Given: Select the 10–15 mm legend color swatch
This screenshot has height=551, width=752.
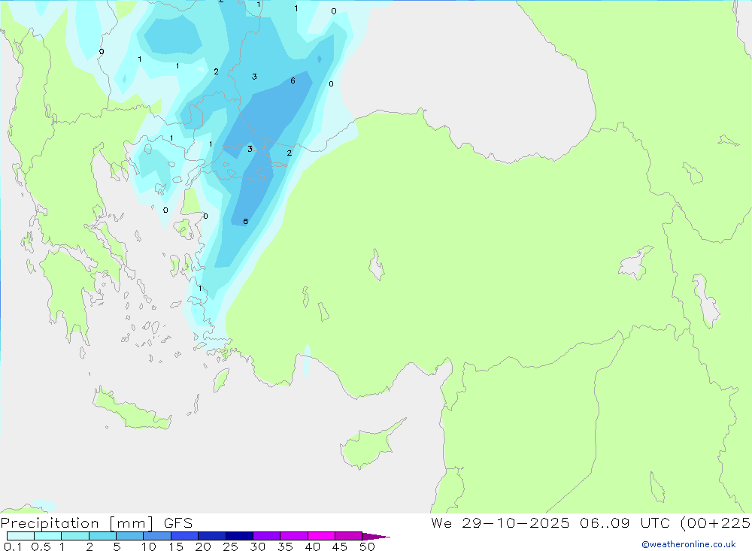Looking at the screenshot, I should pyautogui.click(x=157, y=536).
